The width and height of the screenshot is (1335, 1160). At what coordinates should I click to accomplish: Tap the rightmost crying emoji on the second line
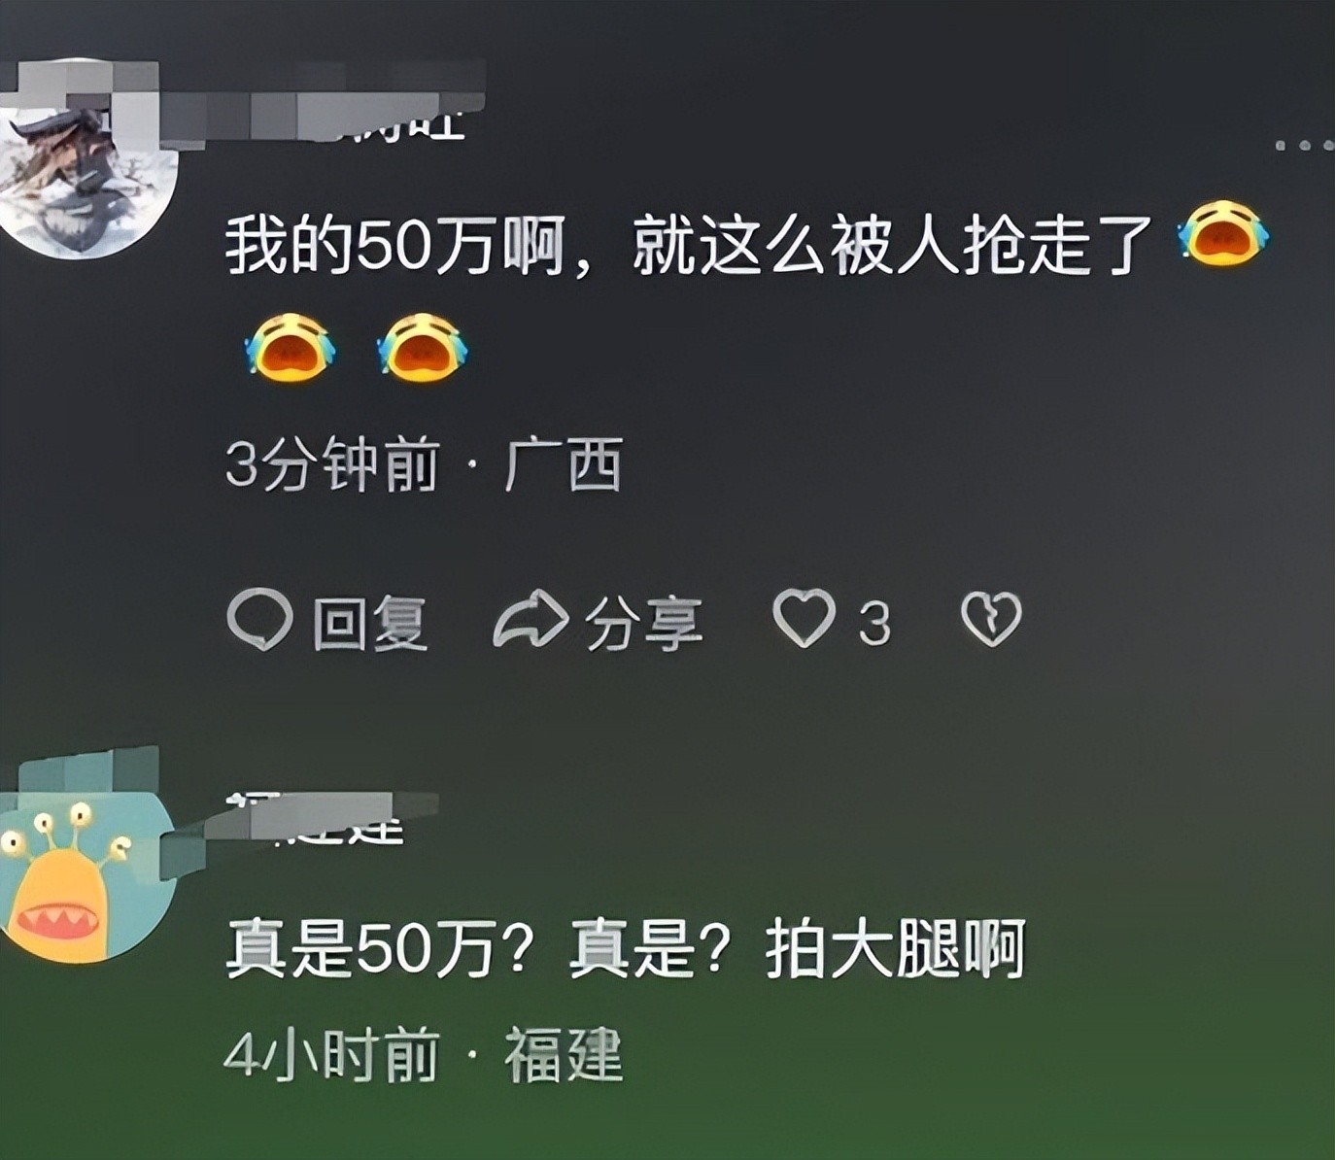click(x=423, y=348)
